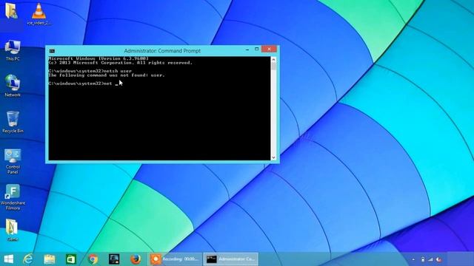Open the dark monitor app on taskbar
474x266 pixels.
tap(114, 259)
